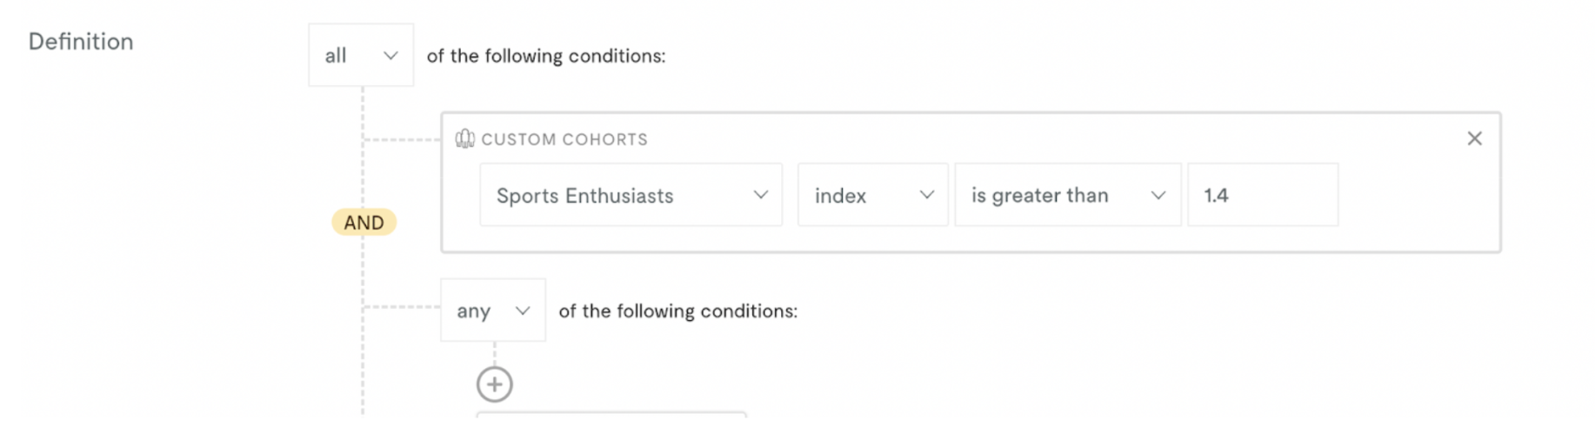Click the chevron beside 'all'
This screenshot has height=434, width=1595.
tap(390, 56)
